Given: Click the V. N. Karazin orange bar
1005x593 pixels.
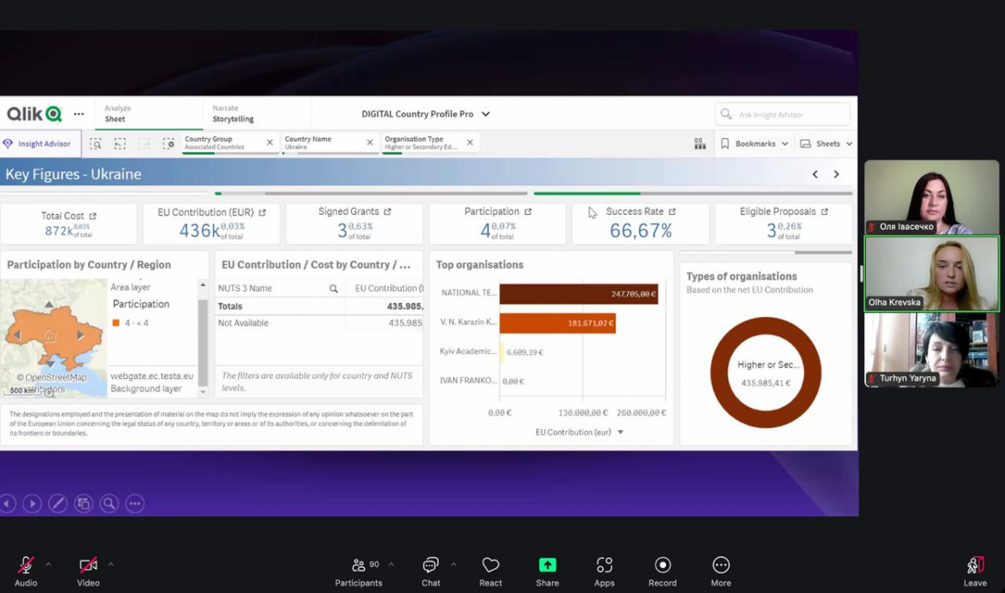Looking at the screenshot, I should pos(557,323).
